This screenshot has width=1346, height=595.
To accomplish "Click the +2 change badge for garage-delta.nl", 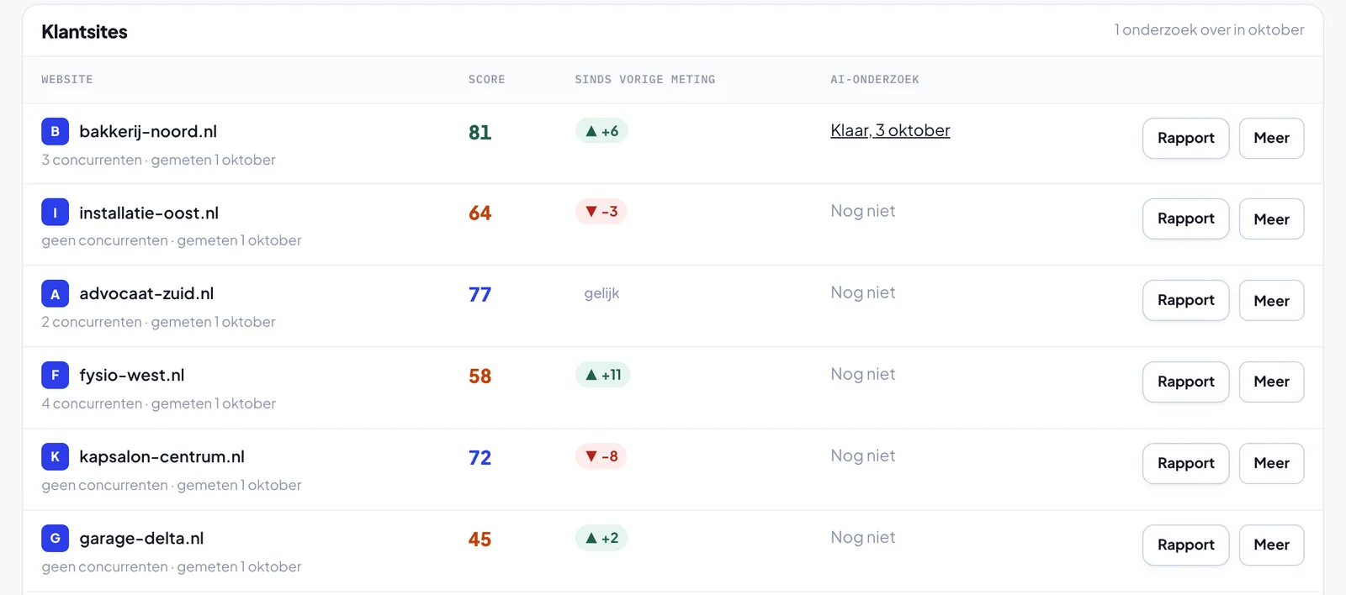I will pyautogui.click(x=601, y=538).
